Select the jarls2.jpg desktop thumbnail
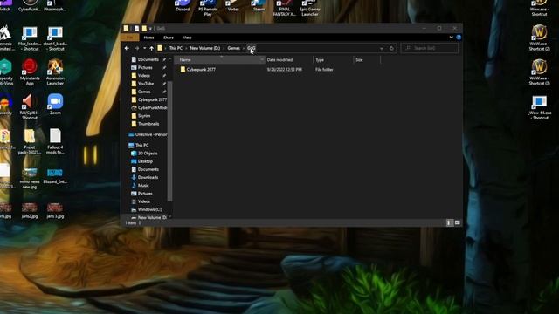The height and width of the screenshot is (314, 559). (30, 210)
